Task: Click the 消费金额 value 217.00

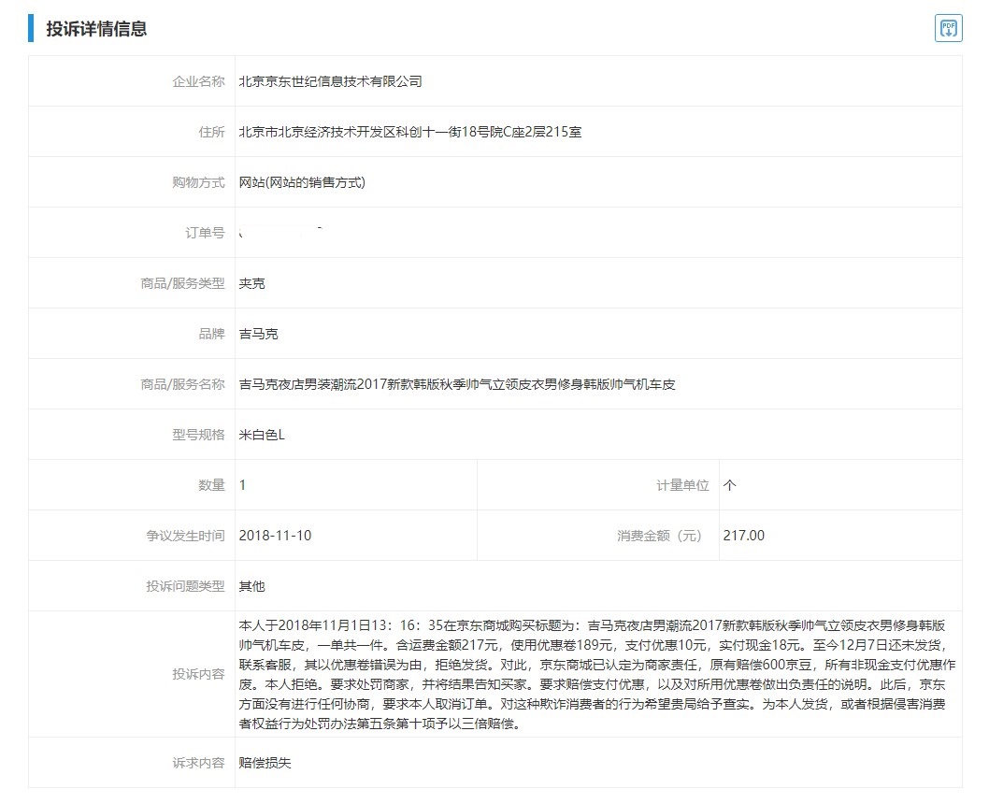Action: pyautogui.click(x=743, y=536)
